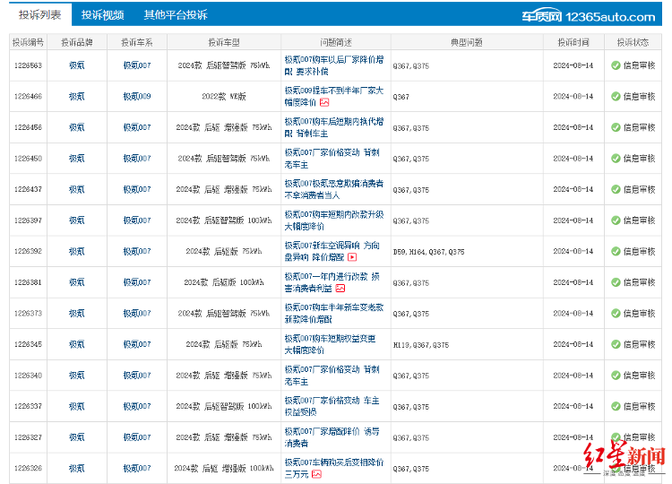Open 极氪007 series link in row 1226373

click(x=137, y=314)
